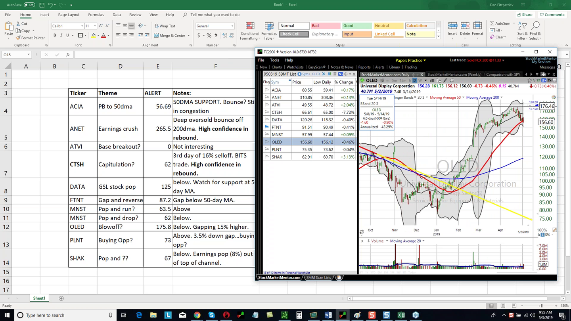Viewport: 571px width, 321px height.
Task: Select the OLED row in the TC2000 watchlist
Action: tap(310, 142)
